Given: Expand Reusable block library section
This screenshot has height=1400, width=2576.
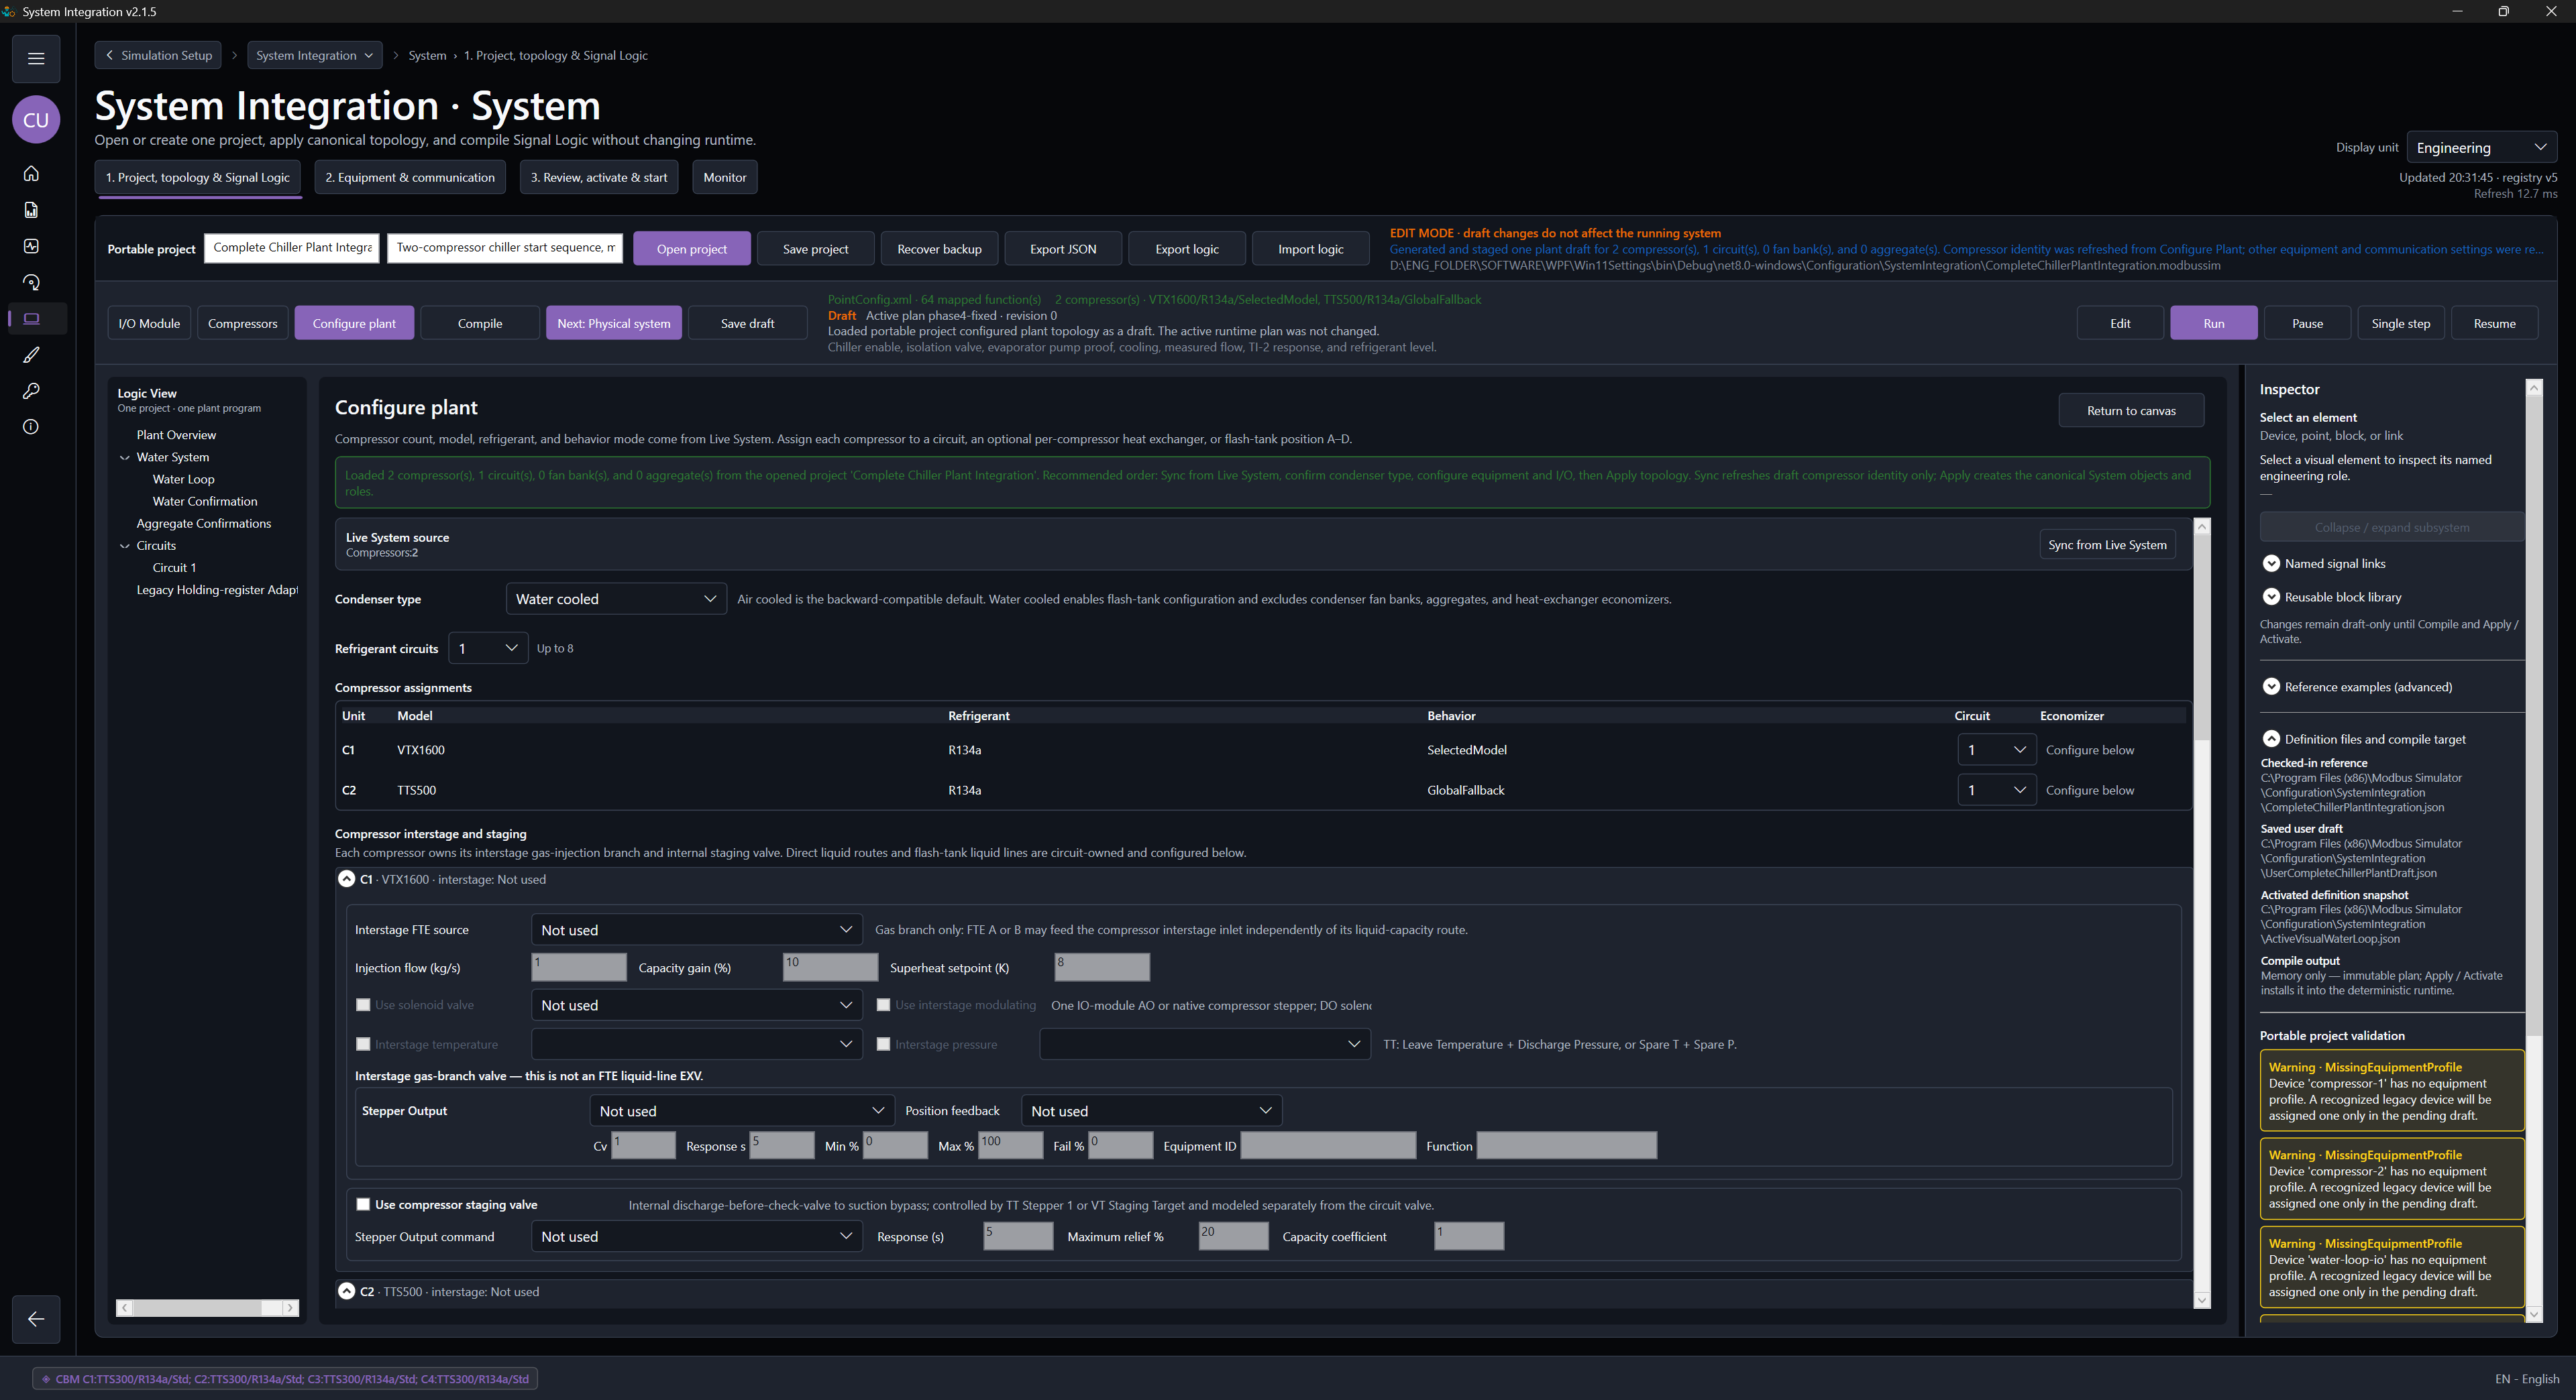Looking at the screenshot, I should tap(2271, 597).
